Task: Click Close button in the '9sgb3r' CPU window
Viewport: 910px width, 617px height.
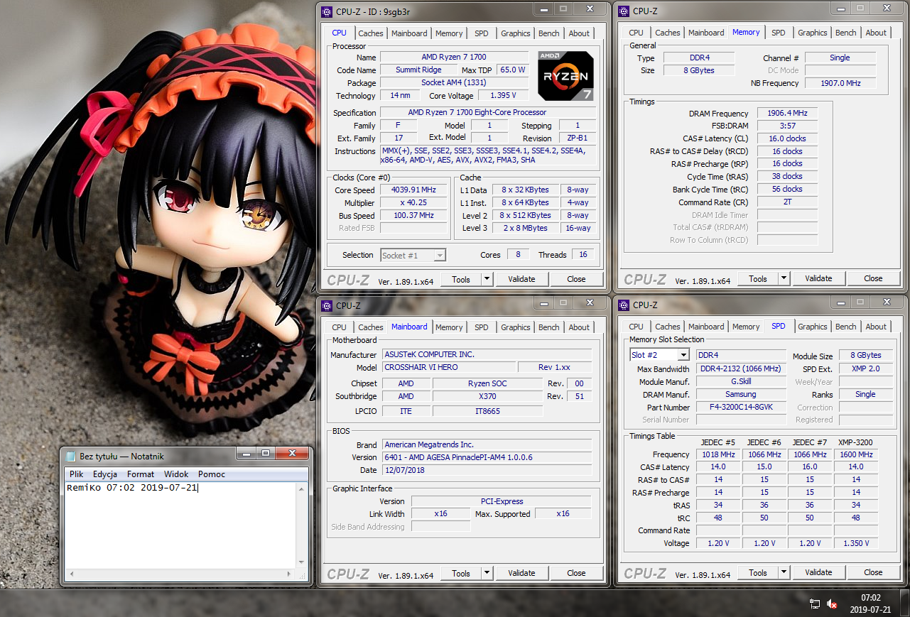Action: pyautogui.click(x=577, y=279)
